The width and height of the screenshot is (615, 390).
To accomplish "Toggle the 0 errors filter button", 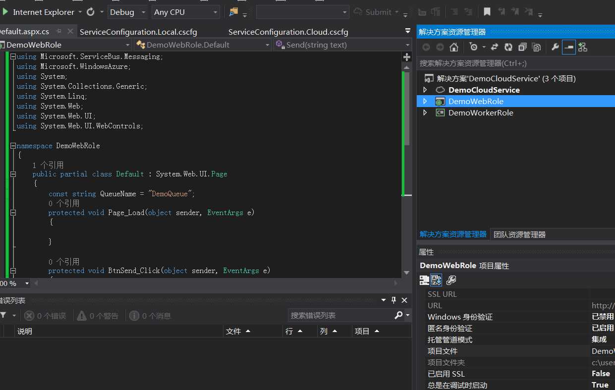I will [45, 316].
